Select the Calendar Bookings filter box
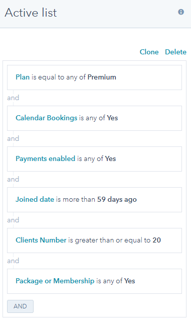Image resolution: width=191 pixels, height=321 pixels. click(94, 118)
